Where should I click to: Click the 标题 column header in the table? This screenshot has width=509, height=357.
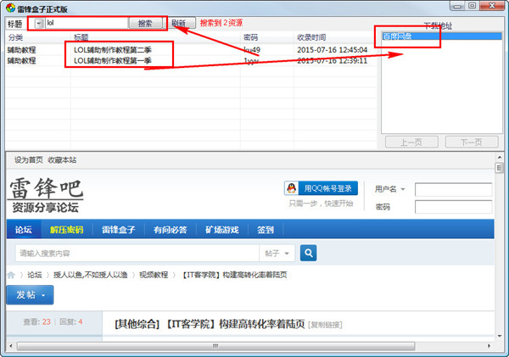[x=81, y=37]
